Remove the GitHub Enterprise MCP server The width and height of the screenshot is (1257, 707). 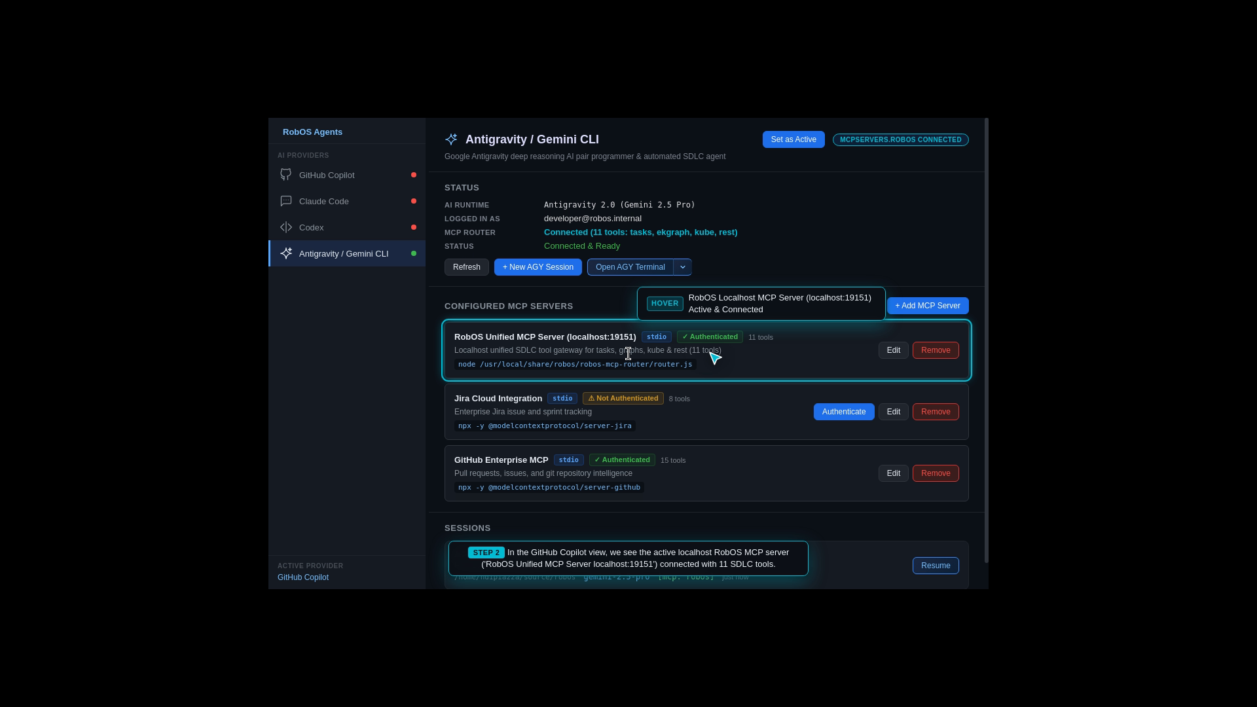[x=936, y=473]
